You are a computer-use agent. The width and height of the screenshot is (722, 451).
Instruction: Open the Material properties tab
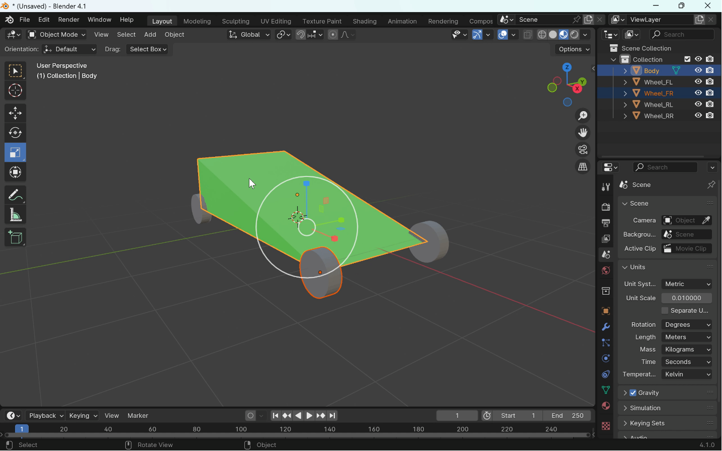pyautogui.click(x=606, y=406)
